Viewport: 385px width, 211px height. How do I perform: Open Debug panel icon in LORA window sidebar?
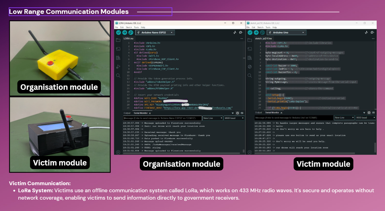coord(118,66)
